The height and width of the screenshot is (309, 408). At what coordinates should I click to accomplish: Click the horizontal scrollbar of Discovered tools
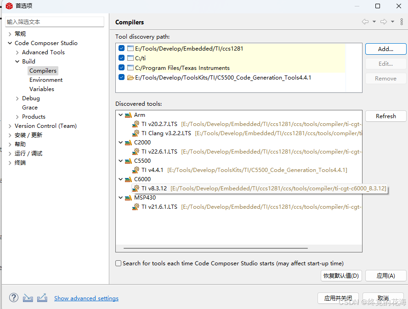coord(215,248)
